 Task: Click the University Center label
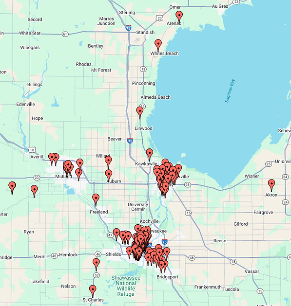(138, 207)
